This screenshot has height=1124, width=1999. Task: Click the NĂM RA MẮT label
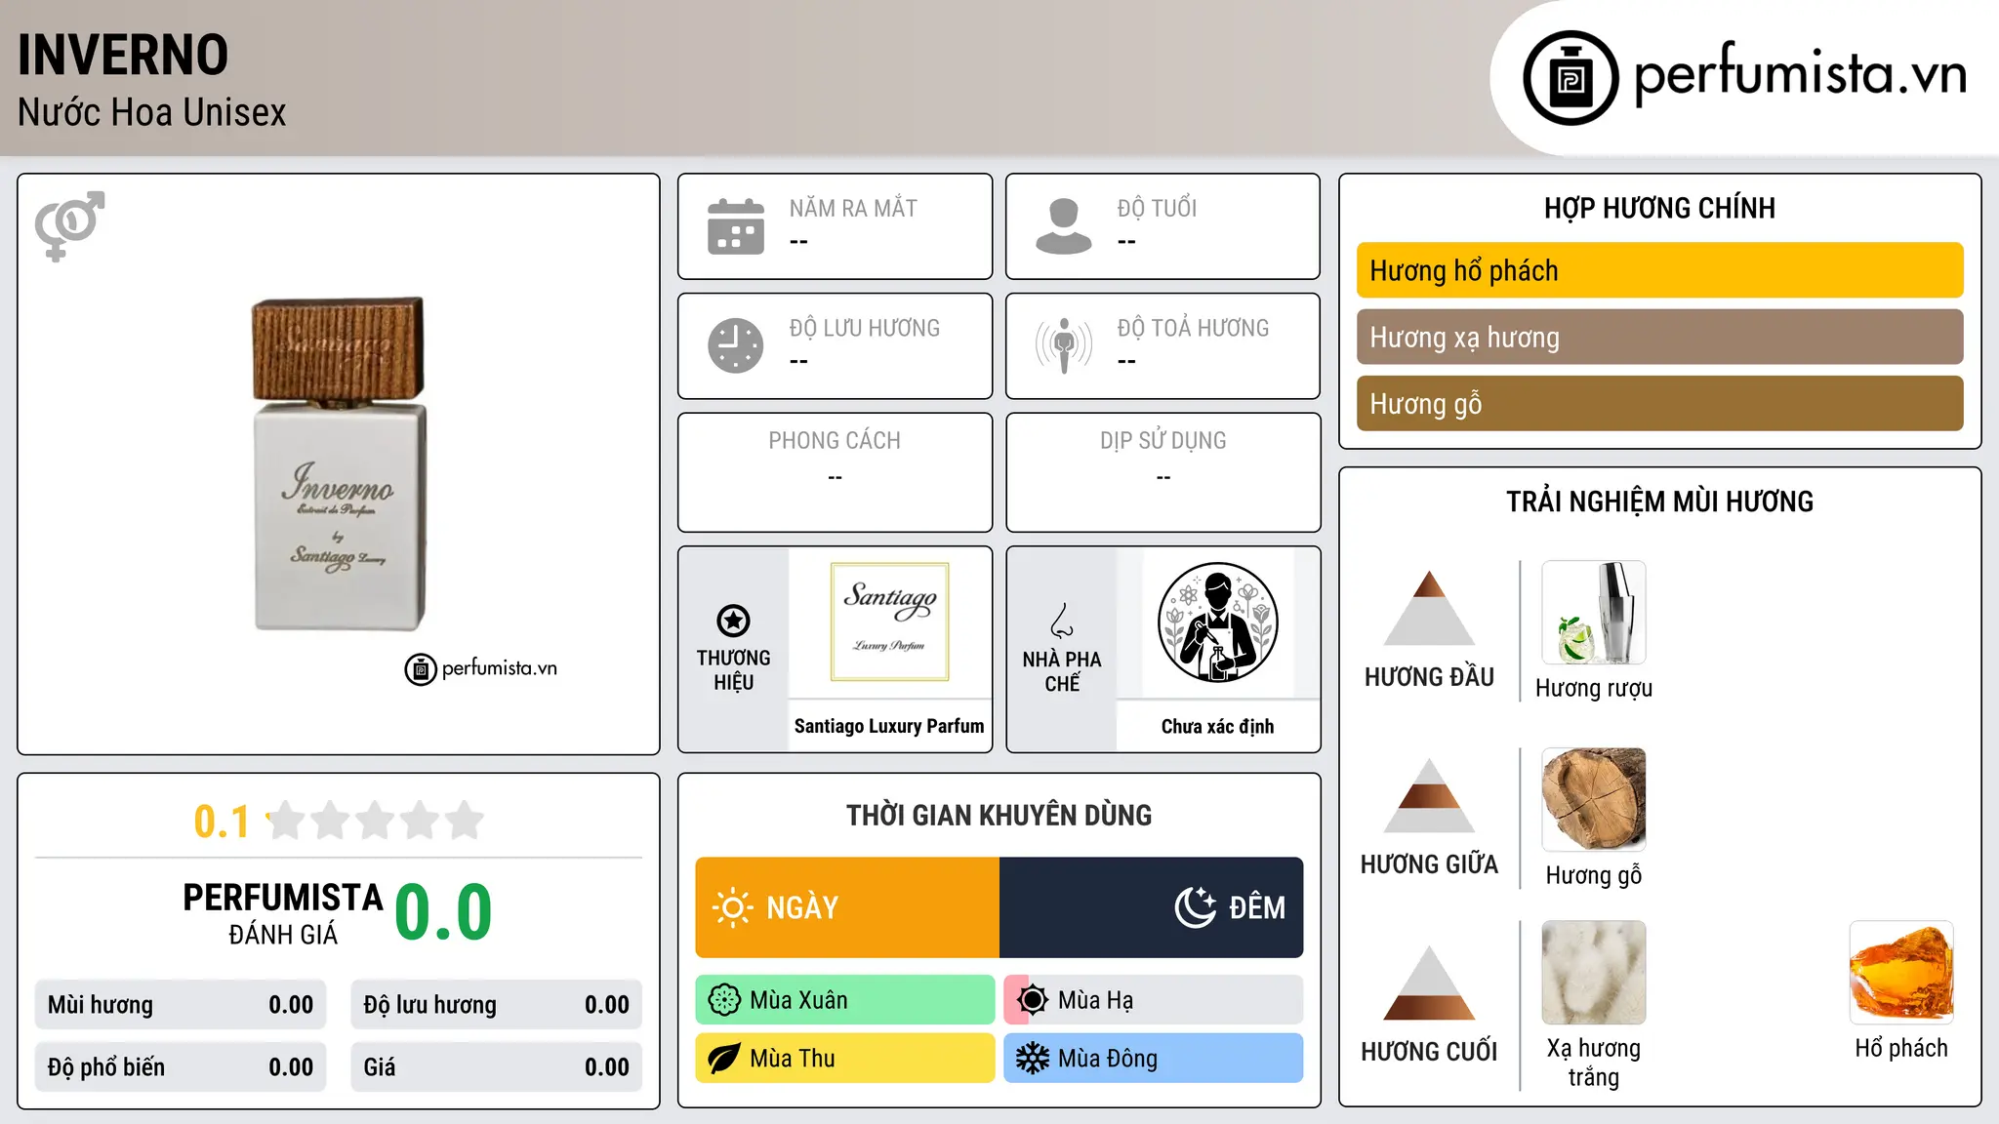click(853, 208)
